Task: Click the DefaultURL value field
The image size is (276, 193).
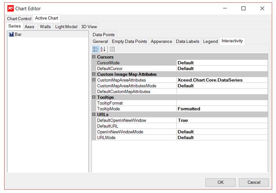Action: 222,126
